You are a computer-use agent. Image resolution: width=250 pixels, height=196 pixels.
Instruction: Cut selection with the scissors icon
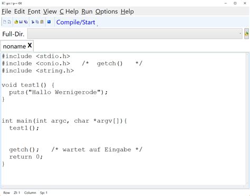pos(33,22)
